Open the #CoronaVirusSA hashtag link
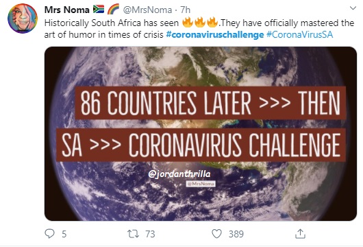The height and width of the screenshot is (247, 363). 299,35
